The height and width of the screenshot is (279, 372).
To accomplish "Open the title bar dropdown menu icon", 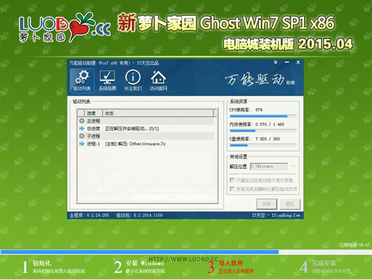I will click(275, 62).
